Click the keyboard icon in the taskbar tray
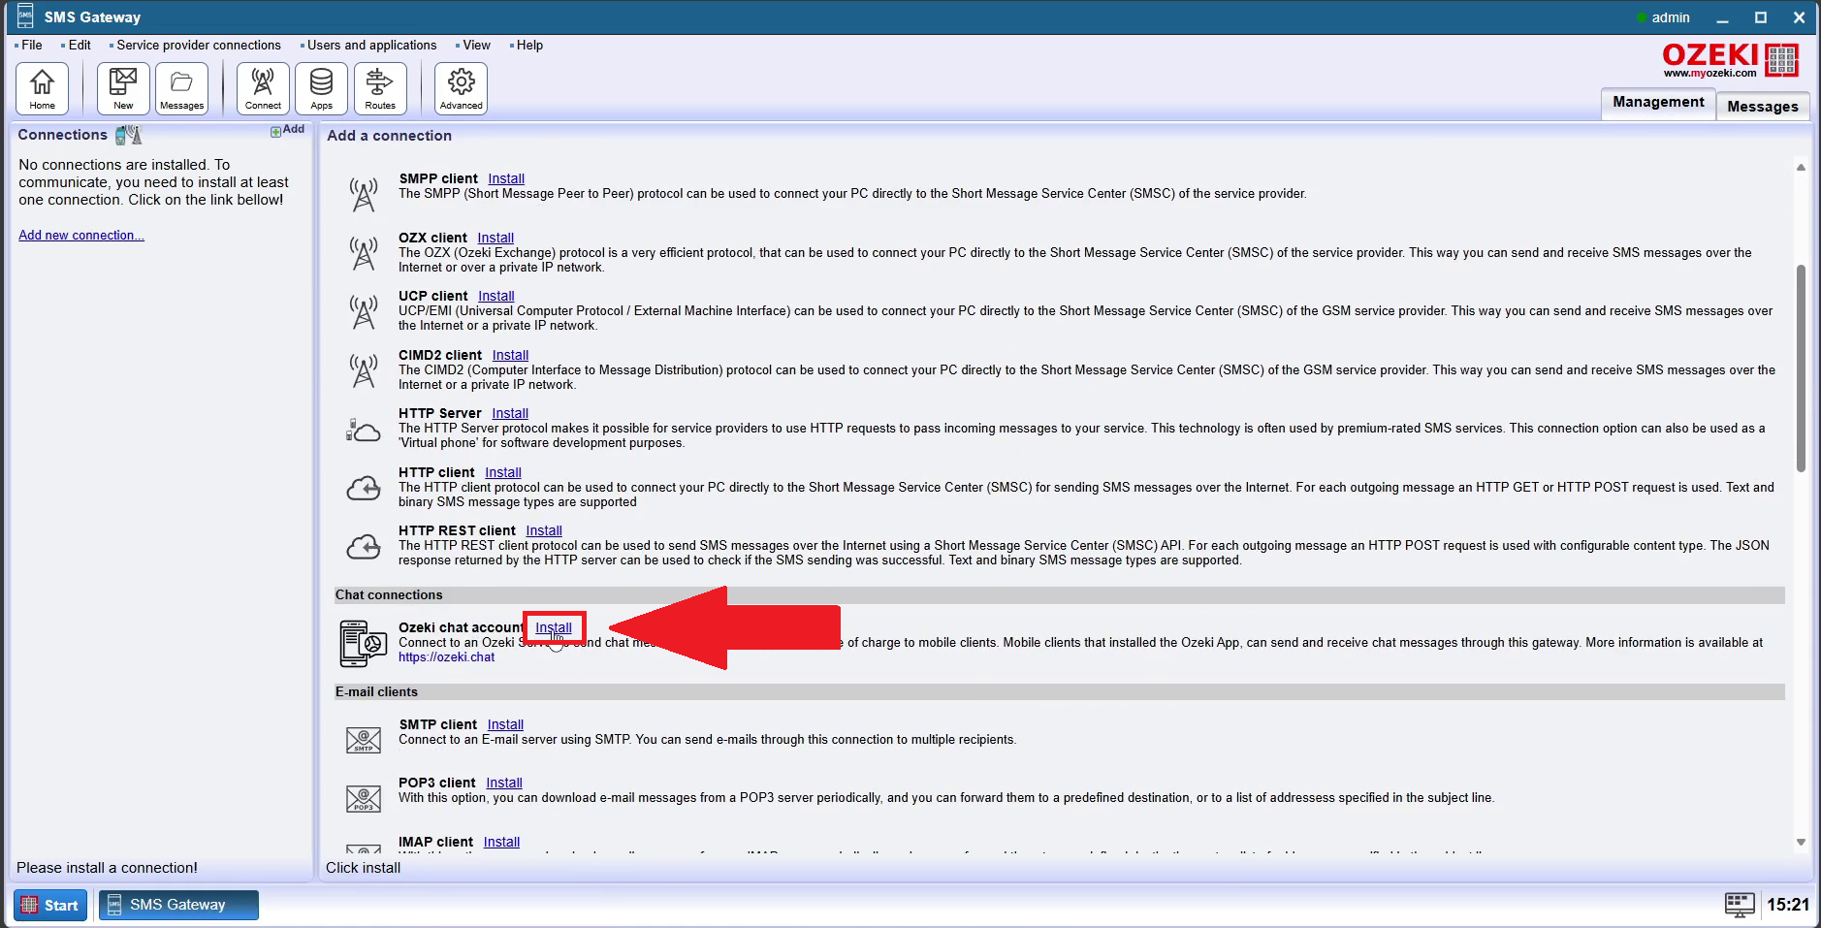 (1740, 905)
